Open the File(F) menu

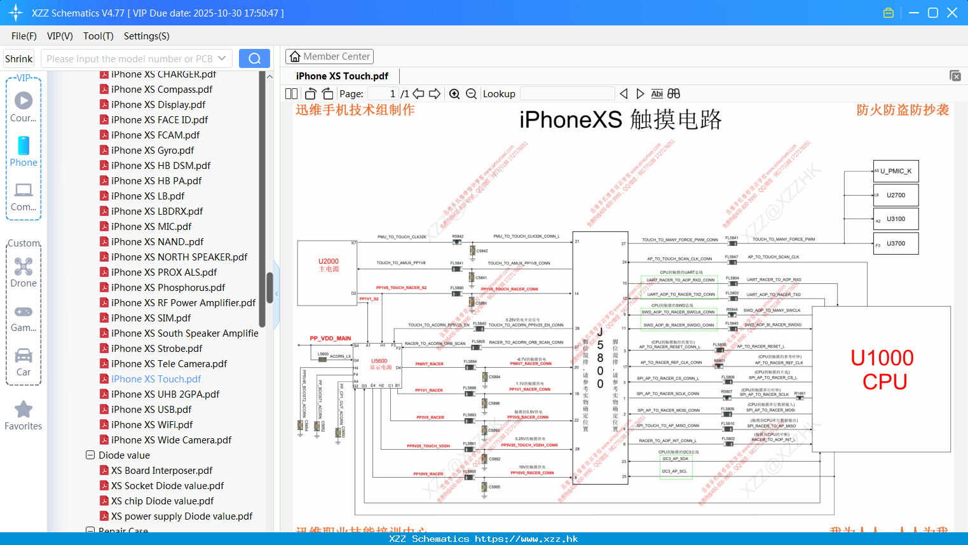[24, 36]
